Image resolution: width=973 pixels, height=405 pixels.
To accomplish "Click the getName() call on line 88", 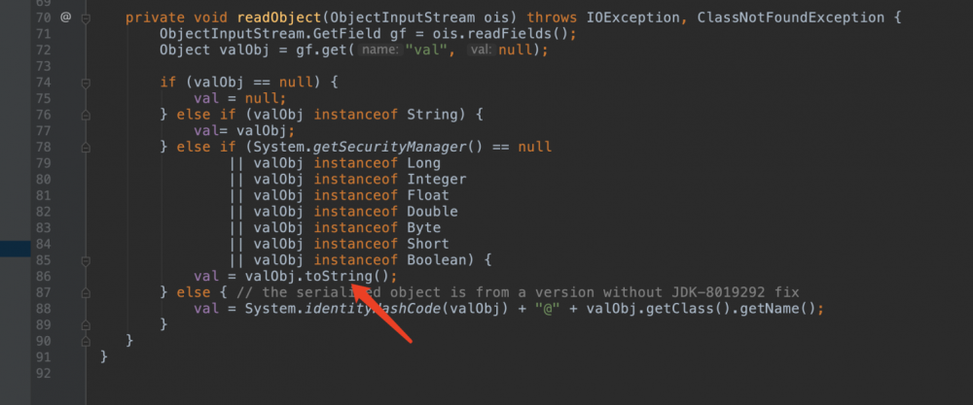I will pos(789,309).
